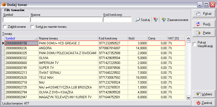Click barcode 9770867816007

point(113,48)
